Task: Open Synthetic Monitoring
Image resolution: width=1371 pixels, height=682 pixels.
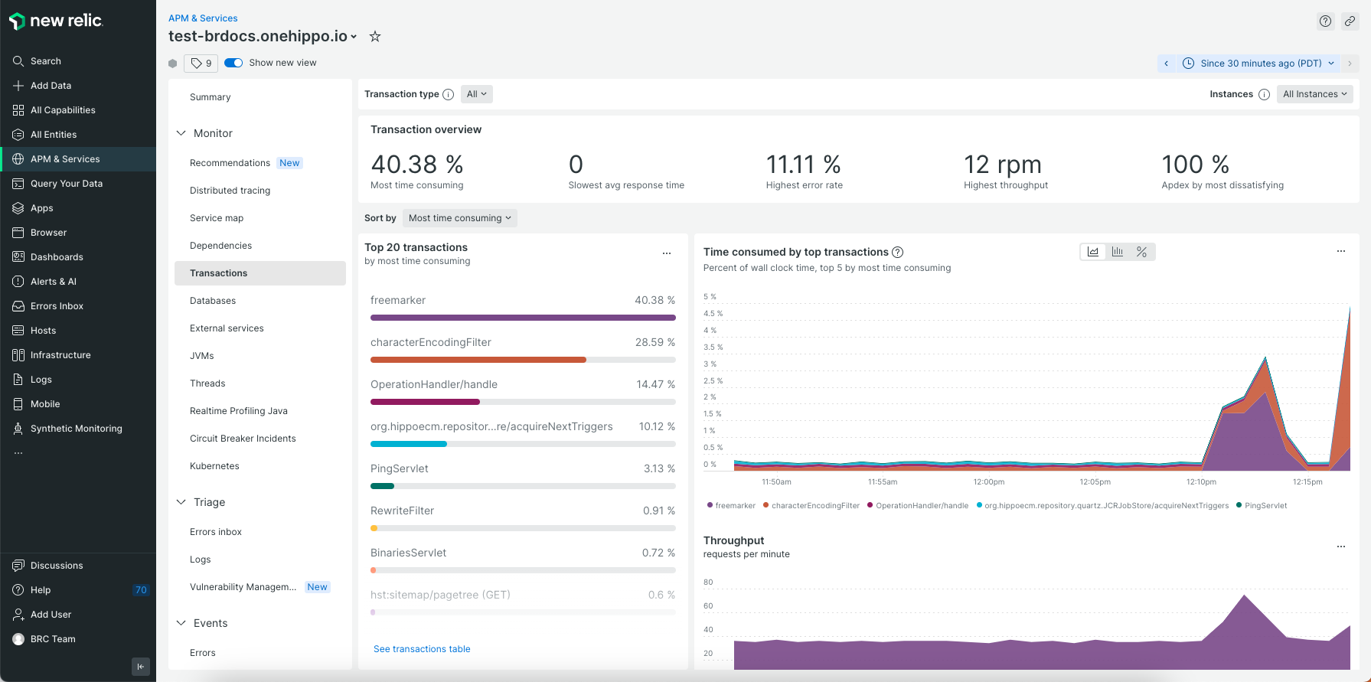Action: point(78,429)
